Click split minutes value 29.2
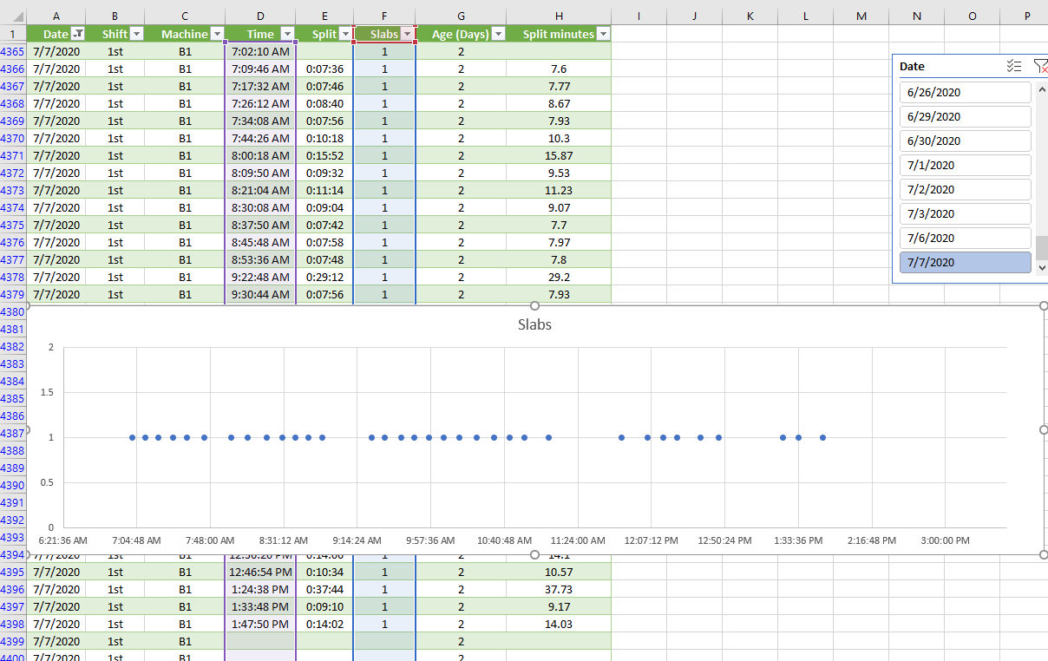1048x661 pixels. (x=559, y=277)
